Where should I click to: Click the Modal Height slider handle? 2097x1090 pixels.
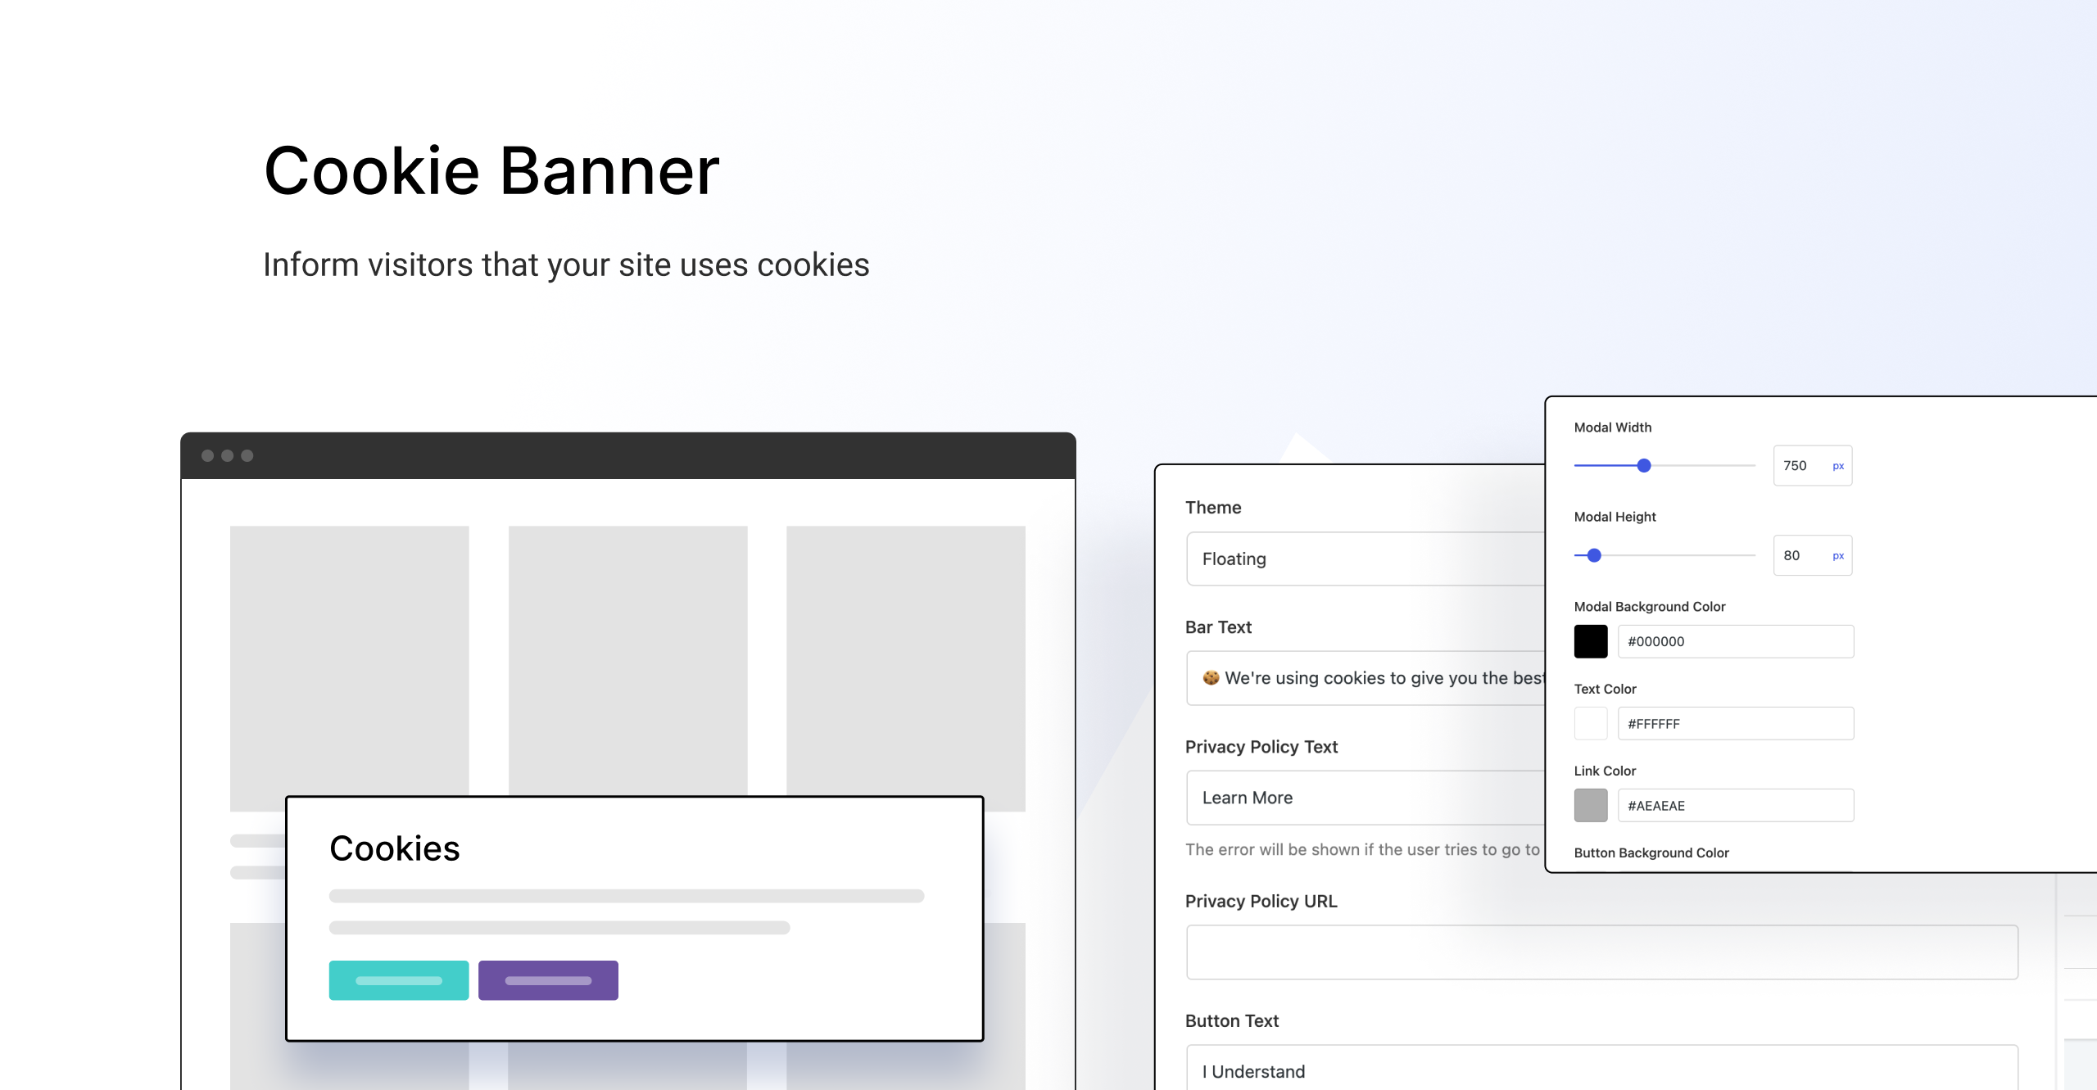click(x=1594, y=556)
